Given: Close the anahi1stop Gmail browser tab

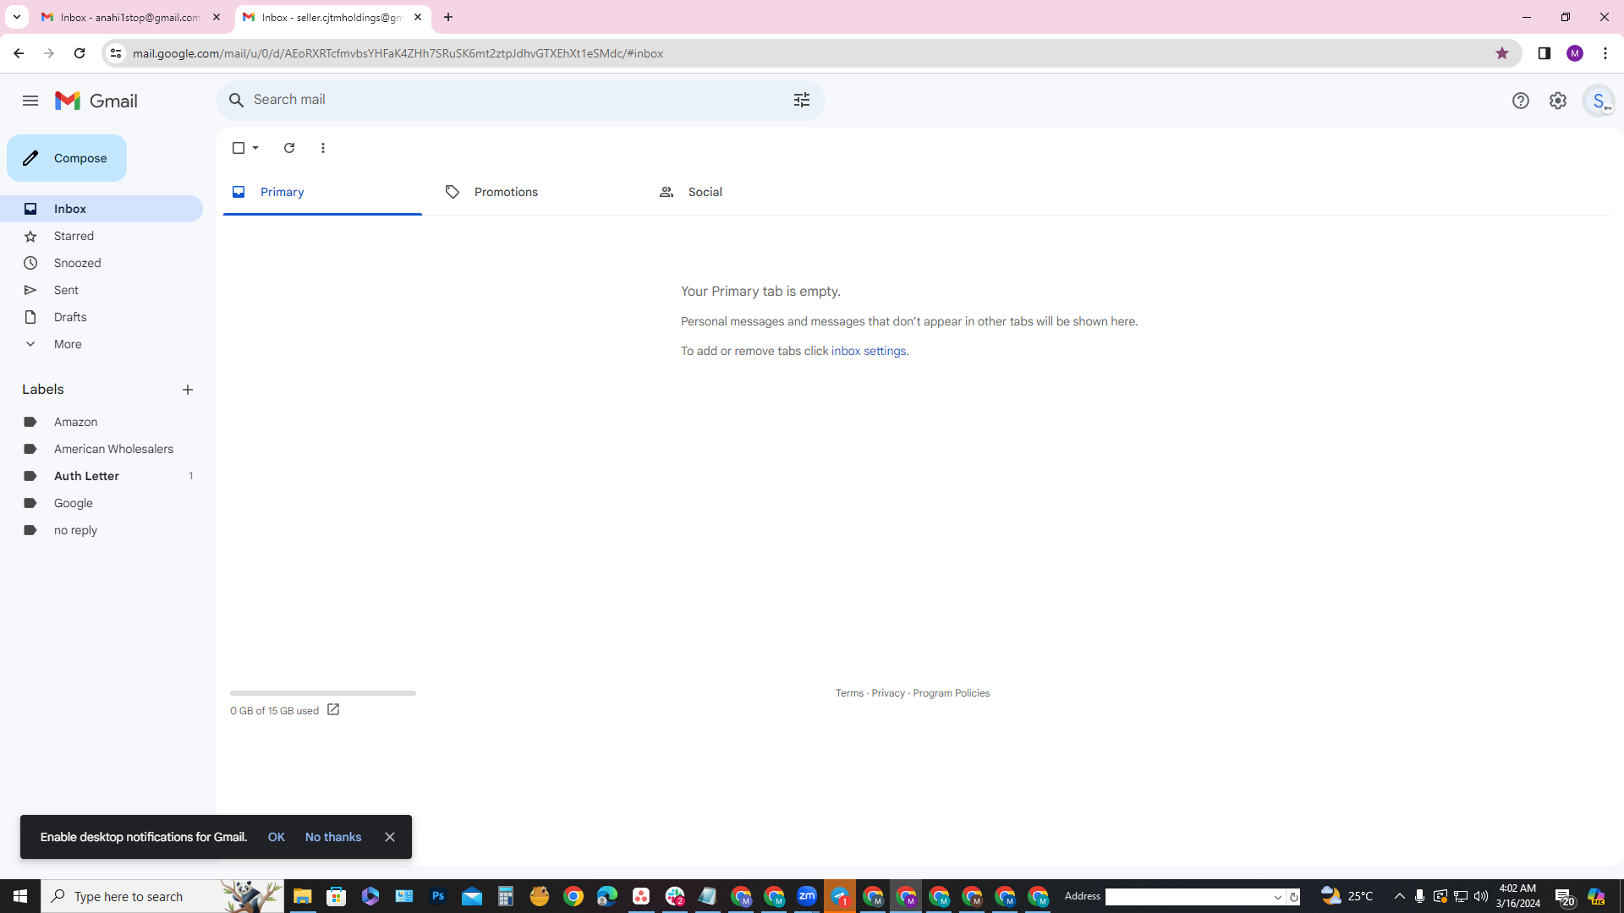Looking at the screenshot, I should pos(217,17).
